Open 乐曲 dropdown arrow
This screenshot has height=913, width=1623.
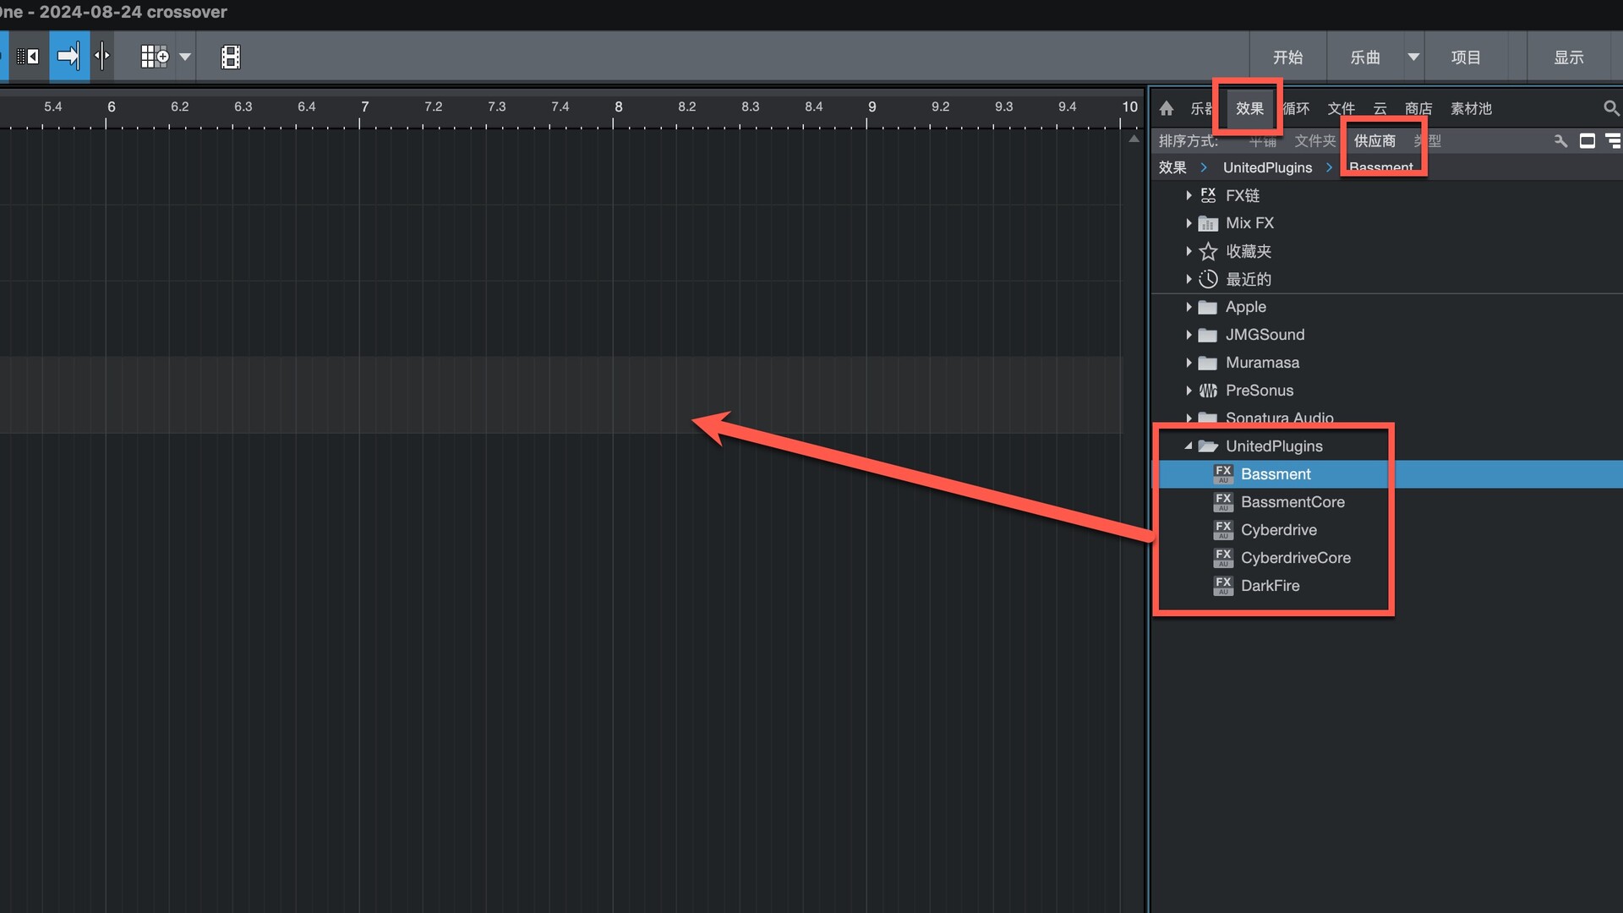coord(1413,57)
